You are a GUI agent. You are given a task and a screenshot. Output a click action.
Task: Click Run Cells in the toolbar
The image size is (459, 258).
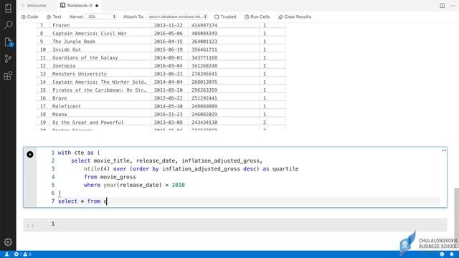257,17
